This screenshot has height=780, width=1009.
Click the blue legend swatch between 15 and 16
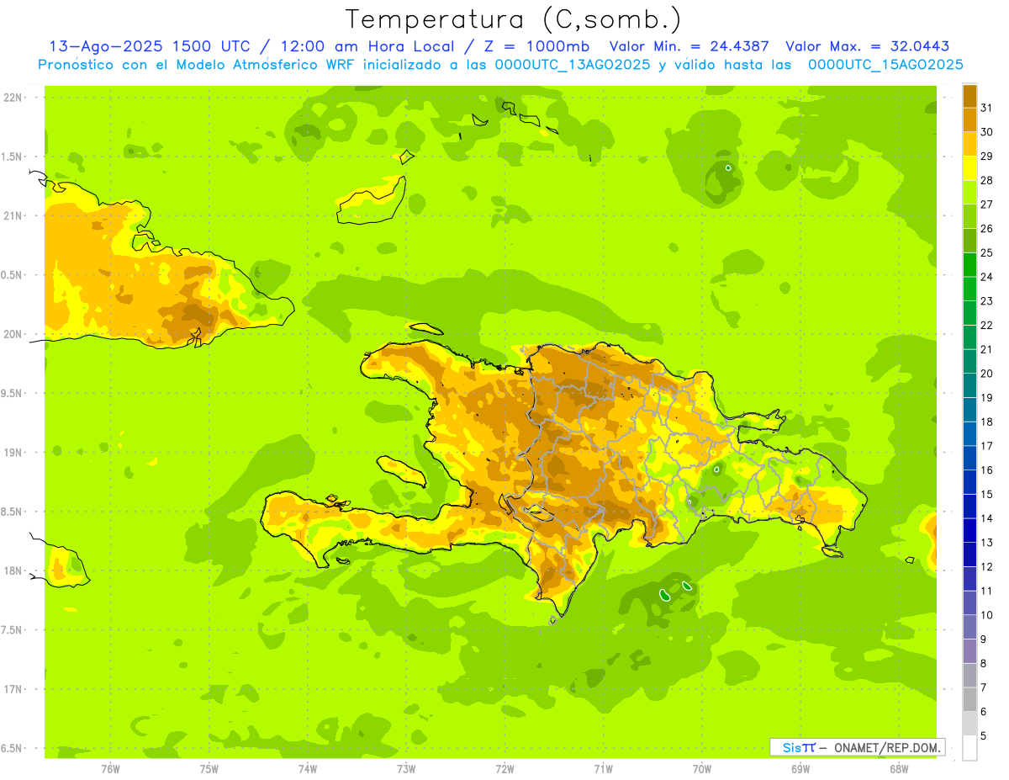[x=969, y=482]
